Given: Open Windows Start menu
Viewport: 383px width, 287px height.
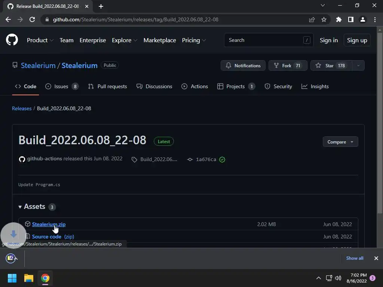Looking at the screenshot, I should 12,278.
